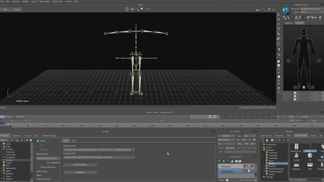The height and width of the screenshot is (182, 324).
Task: Switch to the FCurves tab
Action: coord(28,135)
